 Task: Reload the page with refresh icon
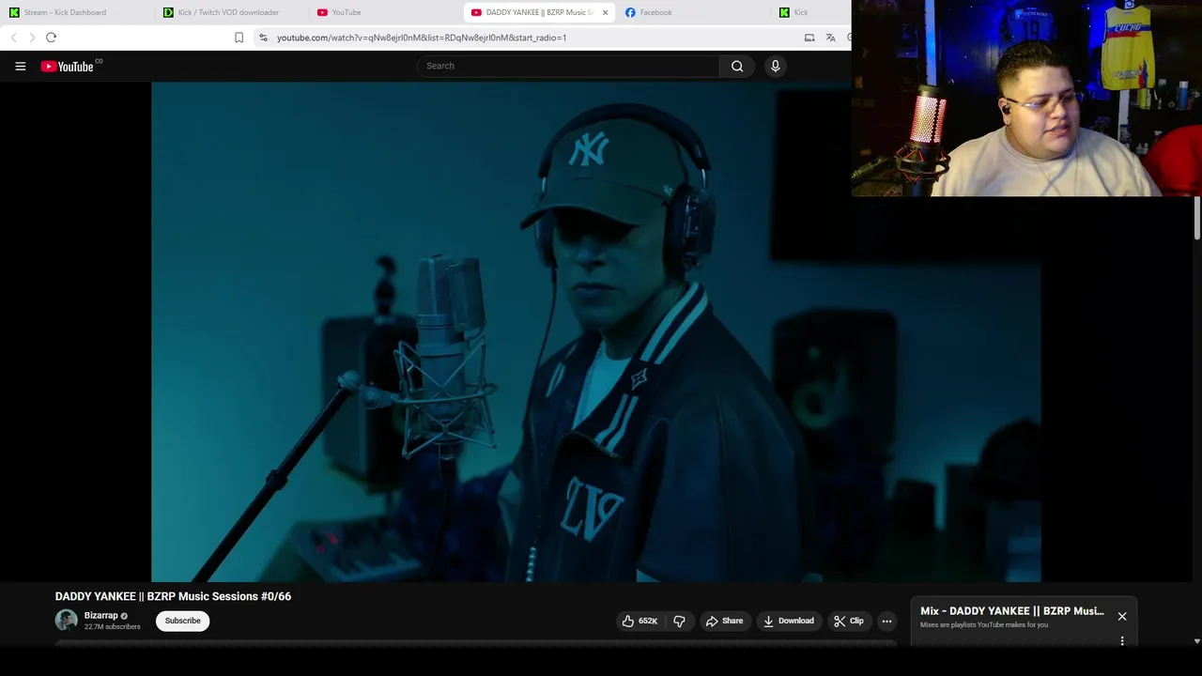point(51,38)
